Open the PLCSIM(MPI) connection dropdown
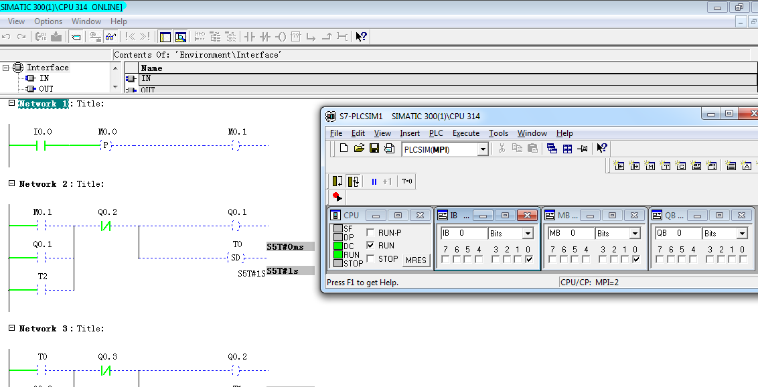This screenshot has width=758, height=387. pyautogui.click(x=482, y=149)
